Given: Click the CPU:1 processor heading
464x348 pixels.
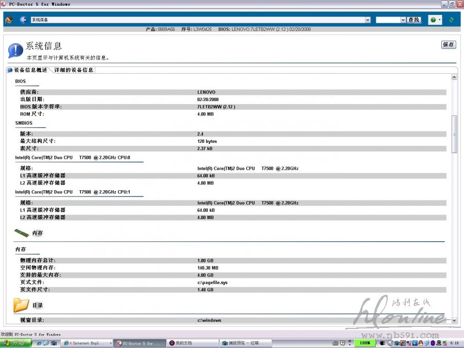Looking at the screenshot, I should (x=73, y=192).
